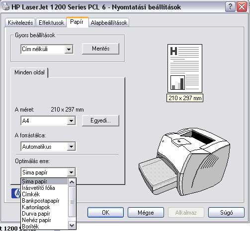The image size is (250, 231).
Task: Select the Minden oldal tab
Action: tap(29, 72)
